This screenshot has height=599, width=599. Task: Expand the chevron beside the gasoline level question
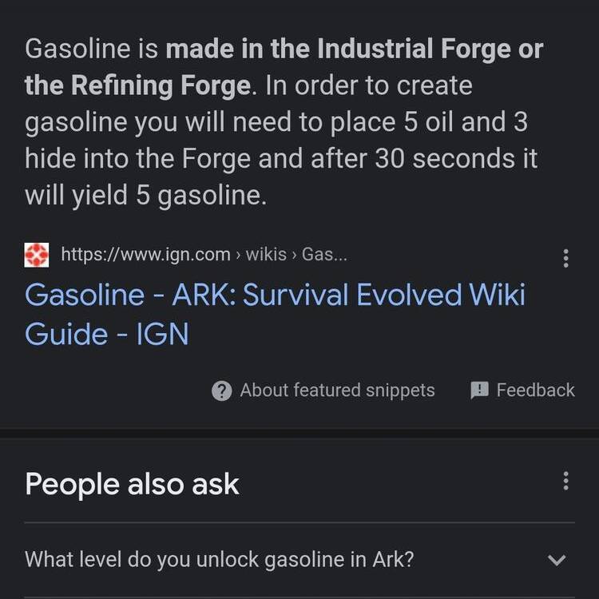tap(557, 560)
